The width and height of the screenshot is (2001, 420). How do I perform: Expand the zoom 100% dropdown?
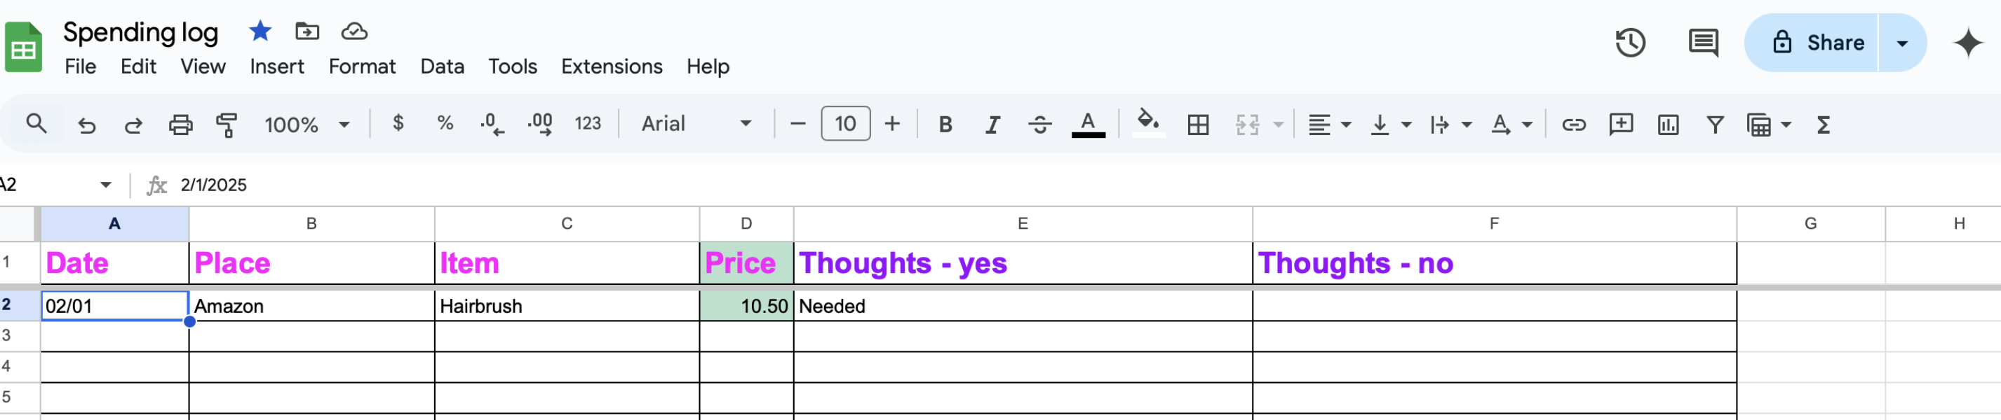[306, 124]
